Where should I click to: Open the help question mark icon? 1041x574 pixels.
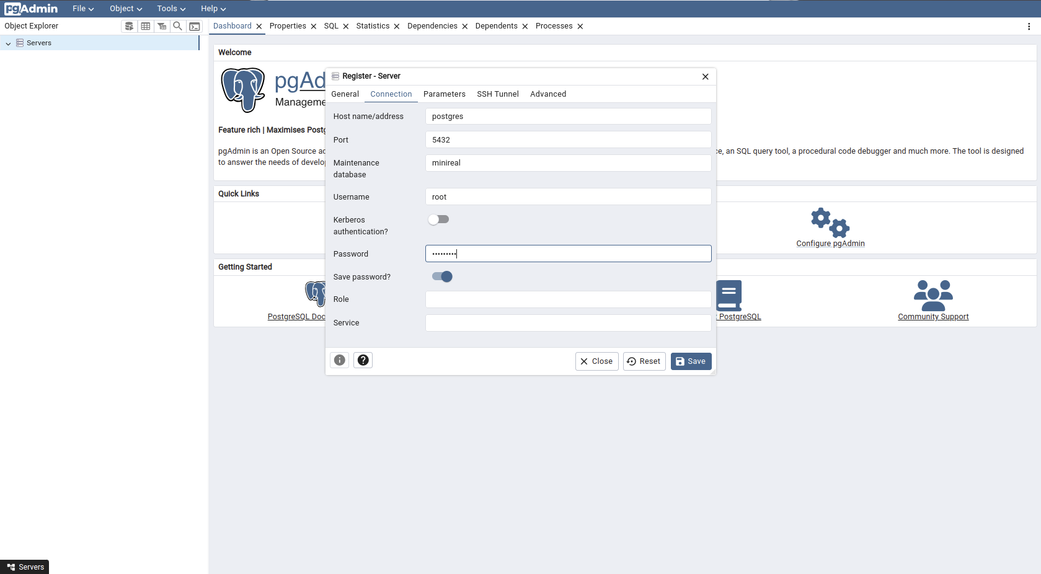pyautogui.click(x=363, y=360)
